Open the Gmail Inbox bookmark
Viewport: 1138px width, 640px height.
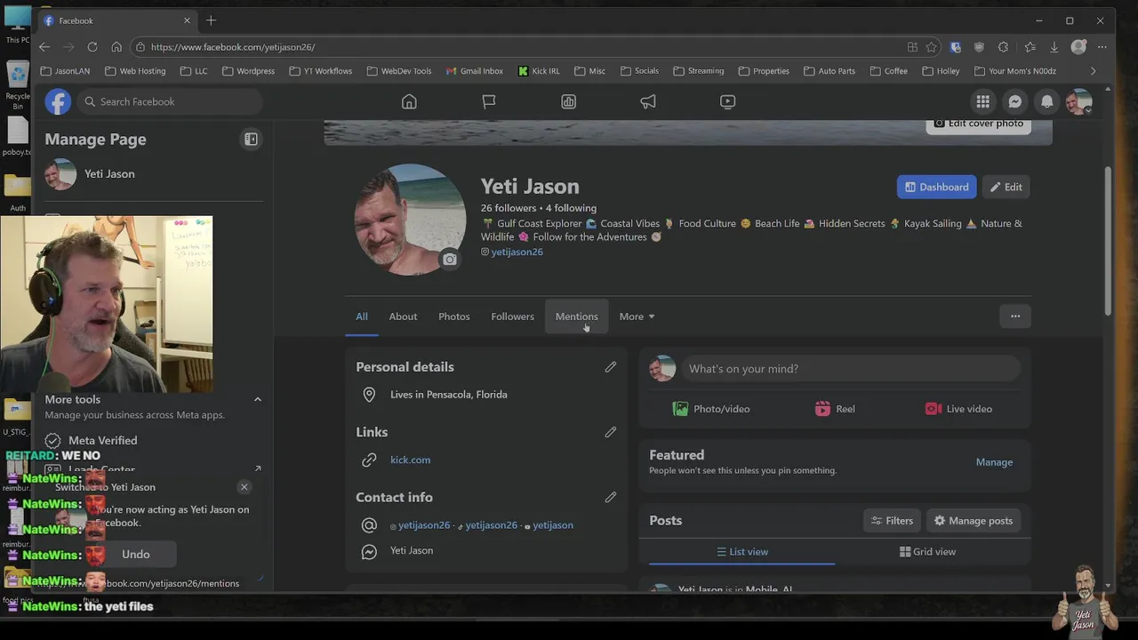(x=474, y=71)
